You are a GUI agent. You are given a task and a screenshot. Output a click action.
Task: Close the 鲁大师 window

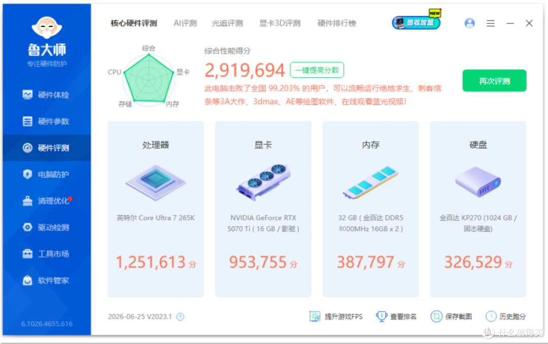(529, 23)
